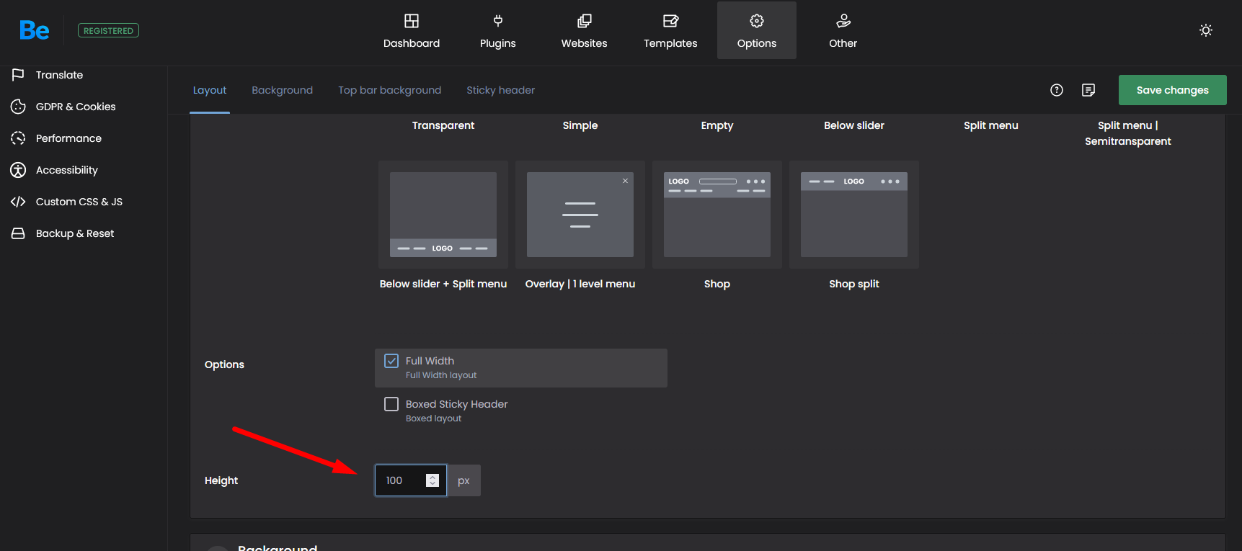Open Backup & Reset page
Screen dimensions: 1242x551
pyautogui.click(x=75, y=233)
